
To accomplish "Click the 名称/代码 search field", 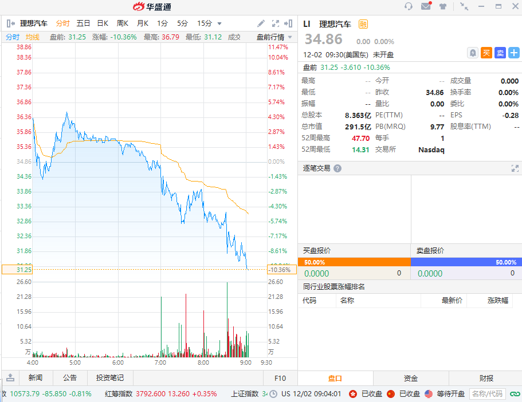I will [488, 394].
